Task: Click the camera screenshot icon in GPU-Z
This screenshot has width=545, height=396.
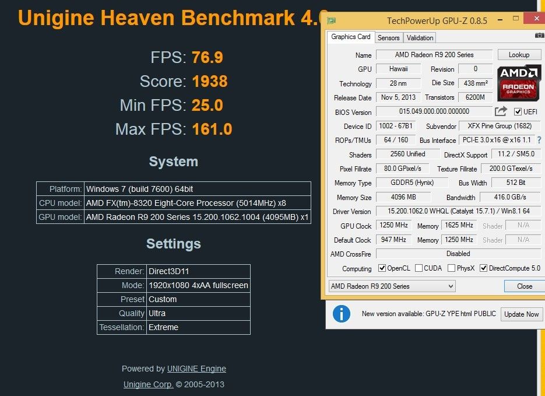Action: click(x=539, y=35)
